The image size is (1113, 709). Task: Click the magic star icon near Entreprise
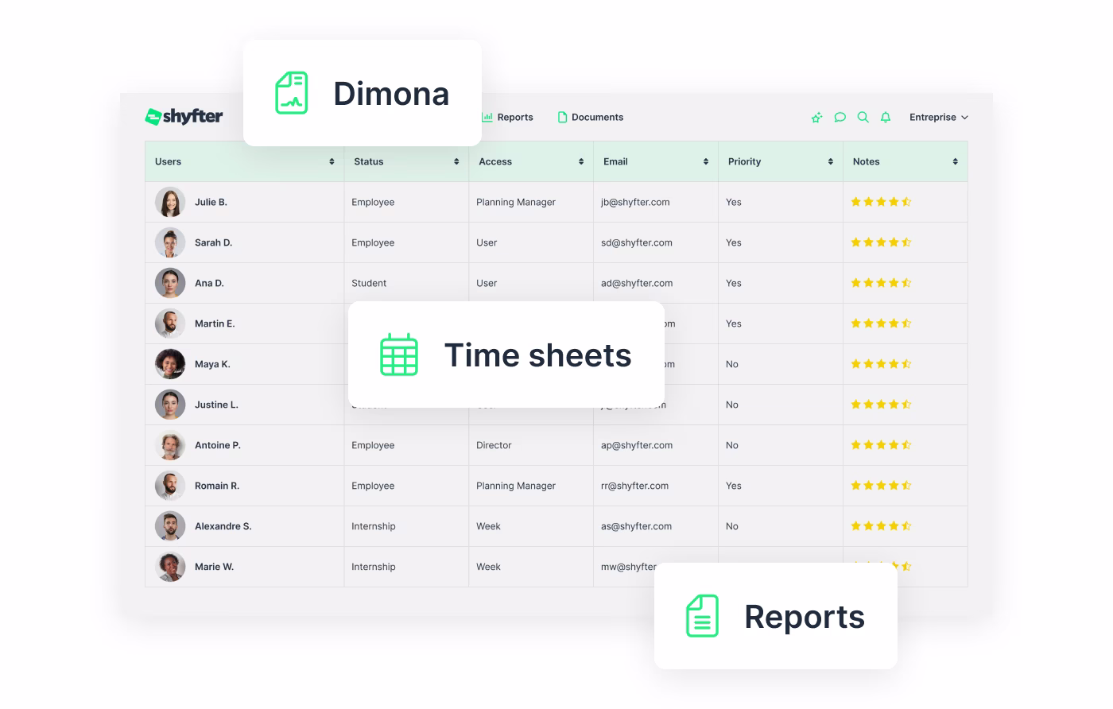(816, 117)
